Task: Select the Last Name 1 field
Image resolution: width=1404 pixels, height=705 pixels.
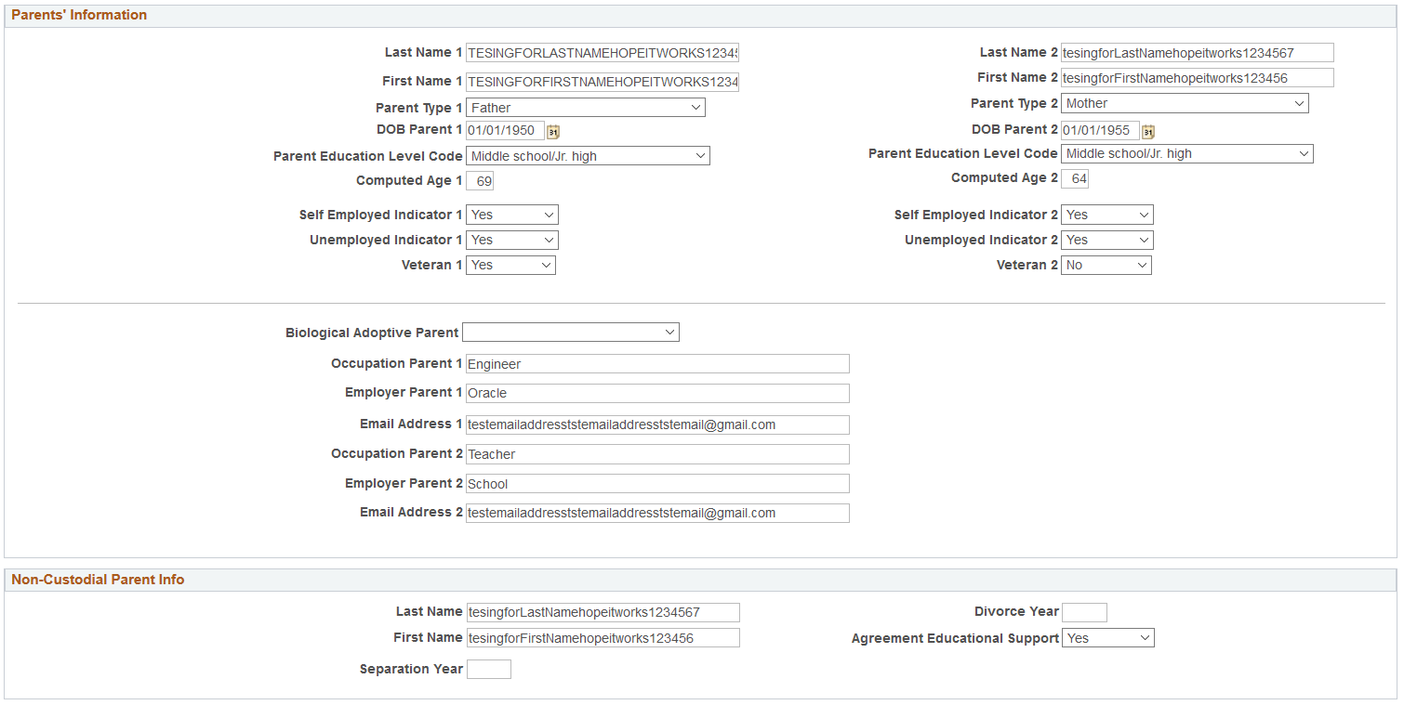Action: coord(603,52)
